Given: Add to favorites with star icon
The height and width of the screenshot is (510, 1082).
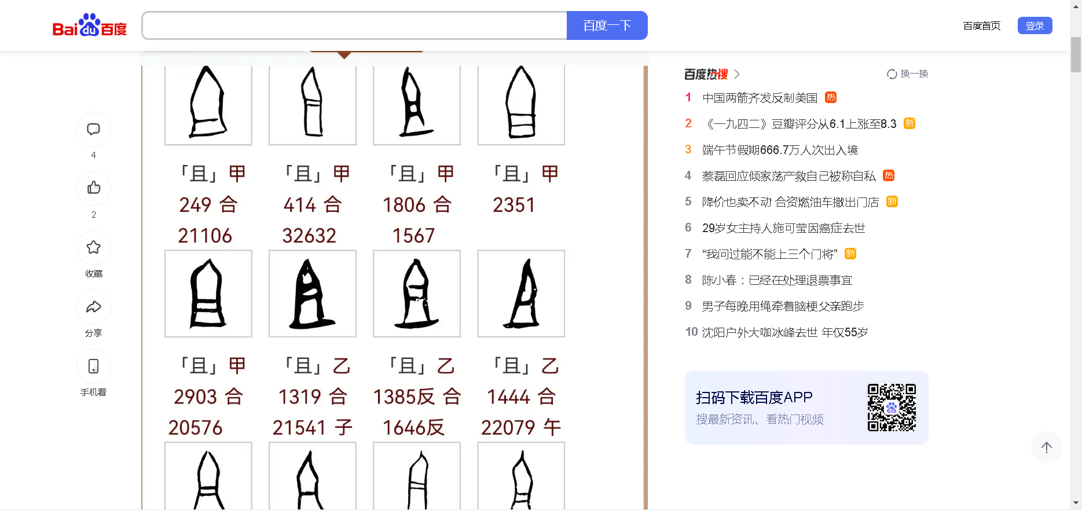Looking at the screenshot, I should coord(93,248).
